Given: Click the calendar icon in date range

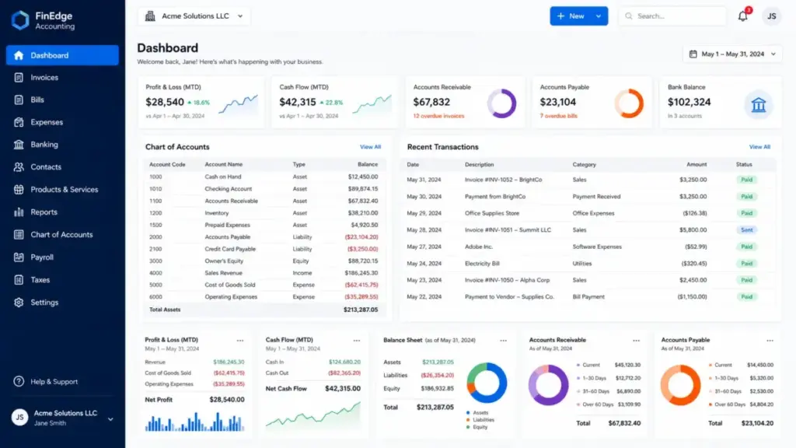Looking at the screenshot, I should (x=693, y=54).
